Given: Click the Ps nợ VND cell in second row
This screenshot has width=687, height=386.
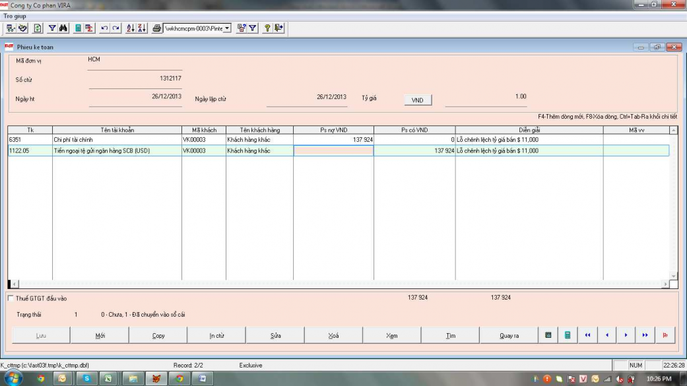Looking at the screenshot, I should [333, 151].
